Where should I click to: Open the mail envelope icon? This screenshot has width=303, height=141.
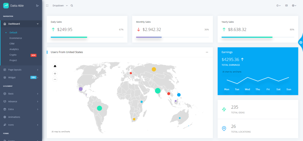(x=286, y=6)
